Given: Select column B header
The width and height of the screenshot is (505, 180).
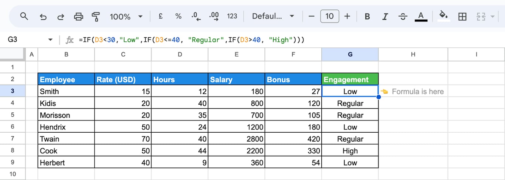Looking at the screenshot, I should click(66, 54).
